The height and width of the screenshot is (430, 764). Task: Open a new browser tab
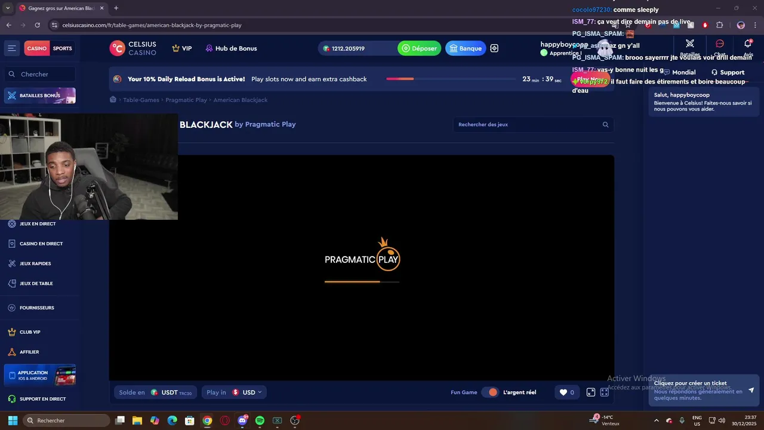116,8
